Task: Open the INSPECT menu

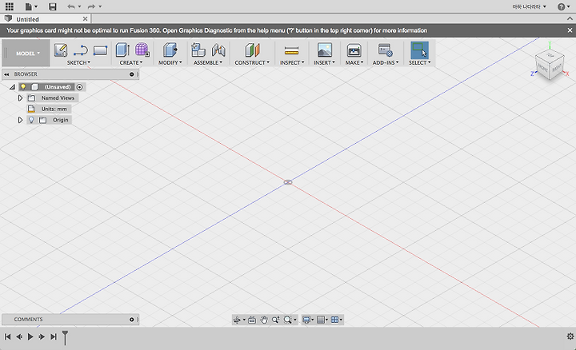Action: (x=292, y=63)
